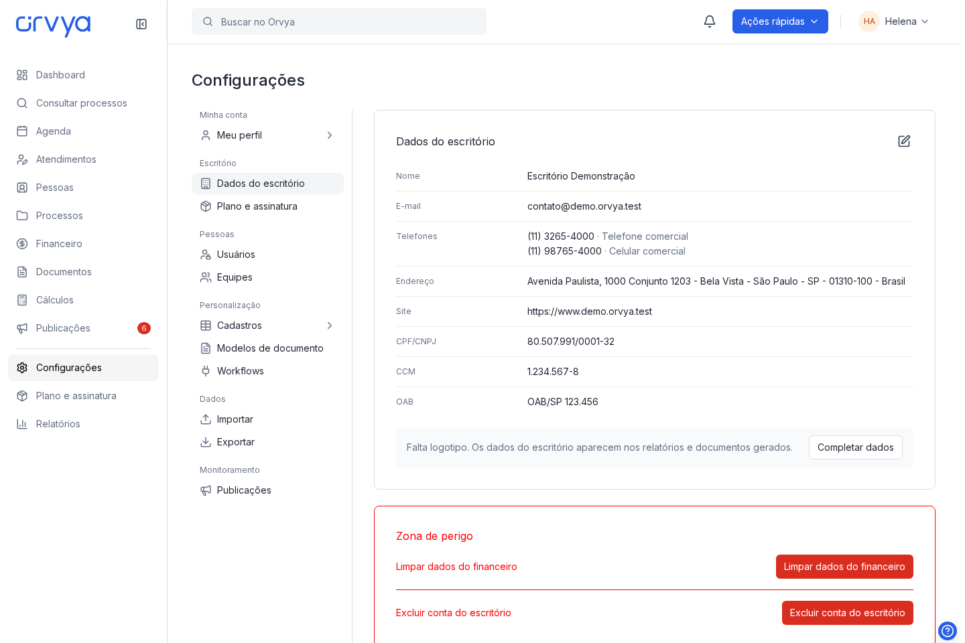This screenshot has width=965, height=643.
Task: Focus the Buscar no Orvya search field
Action: pos(339,21)
